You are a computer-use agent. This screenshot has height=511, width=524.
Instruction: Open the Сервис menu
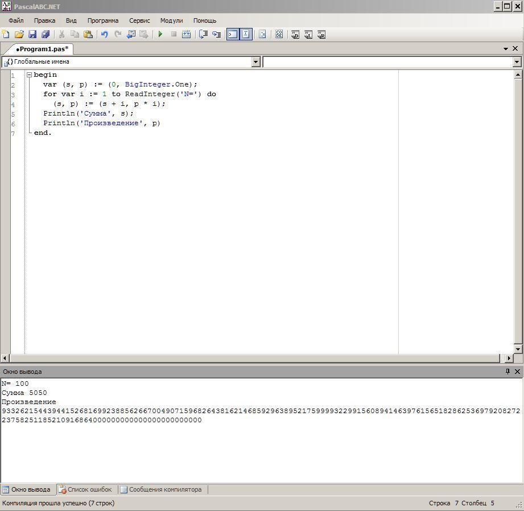(x=139, y=20)
